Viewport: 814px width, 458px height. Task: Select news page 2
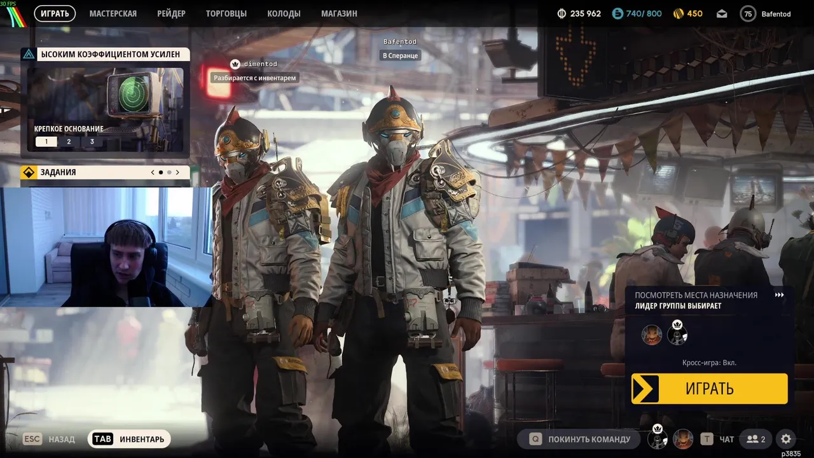tap(69, 141)
